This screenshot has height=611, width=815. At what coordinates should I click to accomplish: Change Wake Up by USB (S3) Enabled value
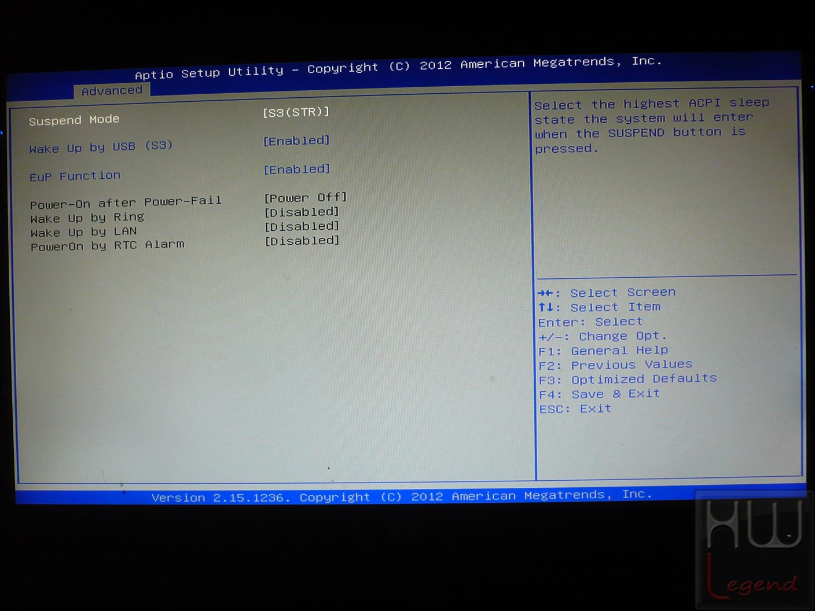(x=296, y=141)
